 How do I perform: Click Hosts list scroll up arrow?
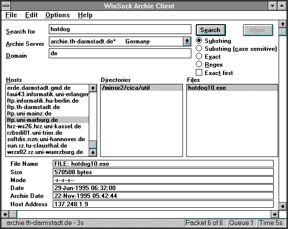[93, 88]
